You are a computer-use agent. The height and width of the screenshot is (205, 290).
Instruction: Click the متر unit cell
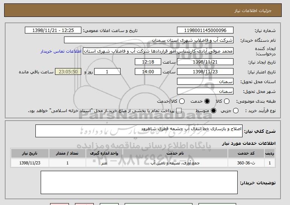click(104, 163)
